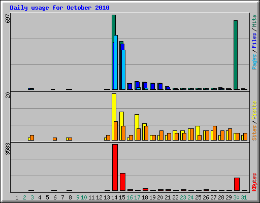260x203 pixels.
Task: Click day label 6 on the x-axis
Action: 55,197
